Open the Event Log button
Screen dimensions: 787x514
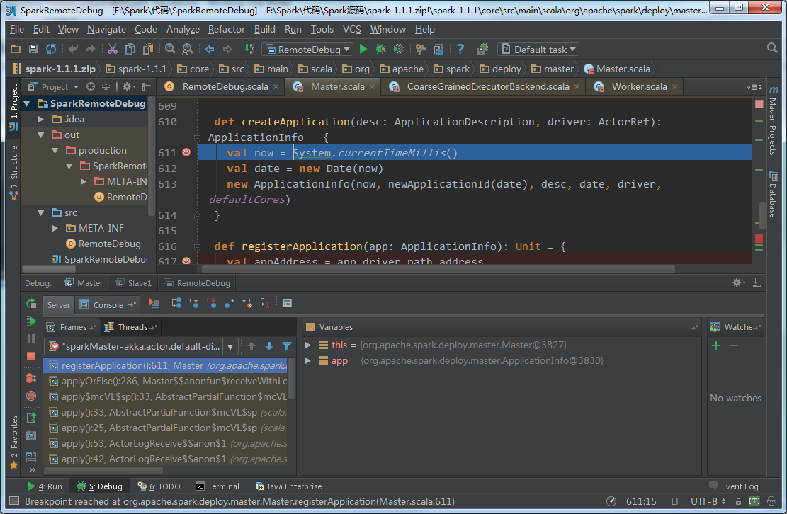[734, 486]
